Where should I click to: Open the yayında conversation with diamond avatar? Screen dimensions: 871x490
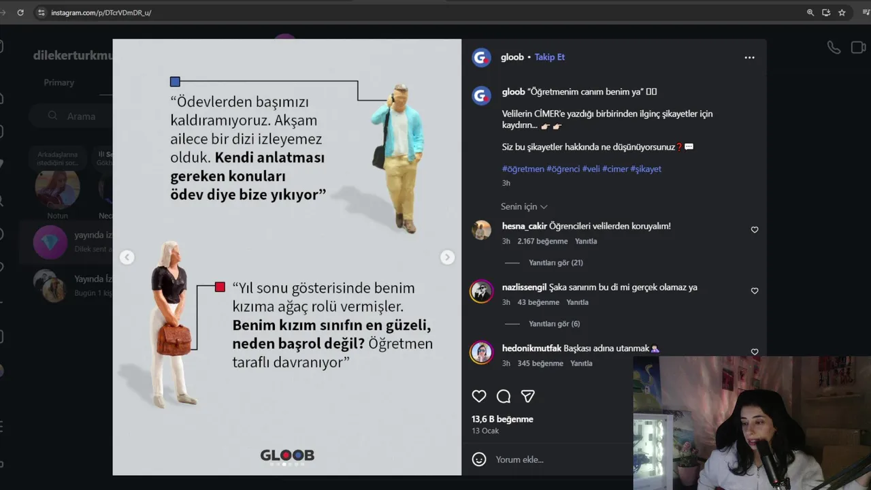coord(66,242)
